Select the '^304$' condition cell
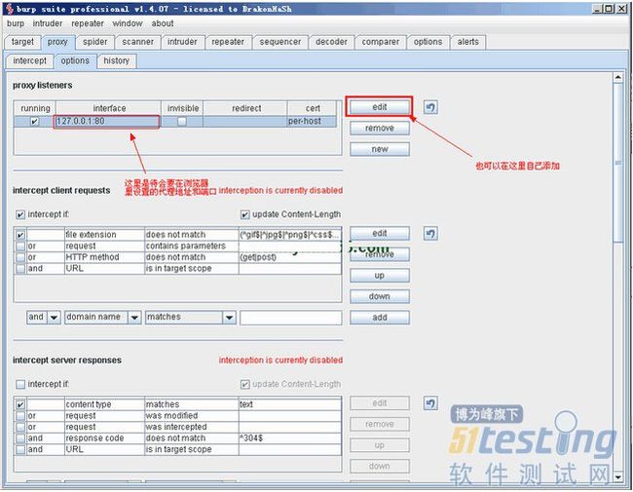Viewport: 633px width, 492px height. 290,438
